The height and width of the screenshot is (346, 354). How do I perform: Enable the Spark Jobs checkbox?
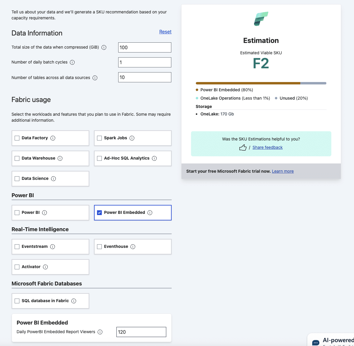(99, 138)
